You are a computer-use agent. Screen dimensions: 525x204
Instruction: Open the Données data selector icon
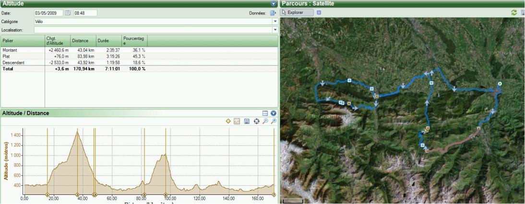(x=273, y=13)
